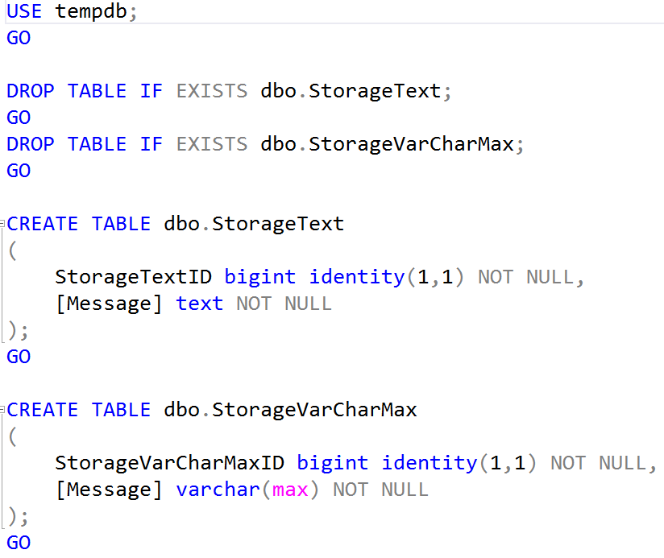Click the last GO statement at bottom

19,543
